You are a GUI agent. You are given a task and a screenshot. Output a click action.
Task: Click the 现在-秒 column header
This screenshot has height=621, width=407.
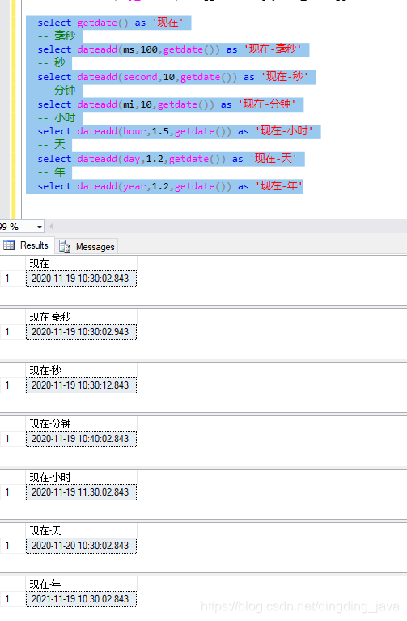81,371
